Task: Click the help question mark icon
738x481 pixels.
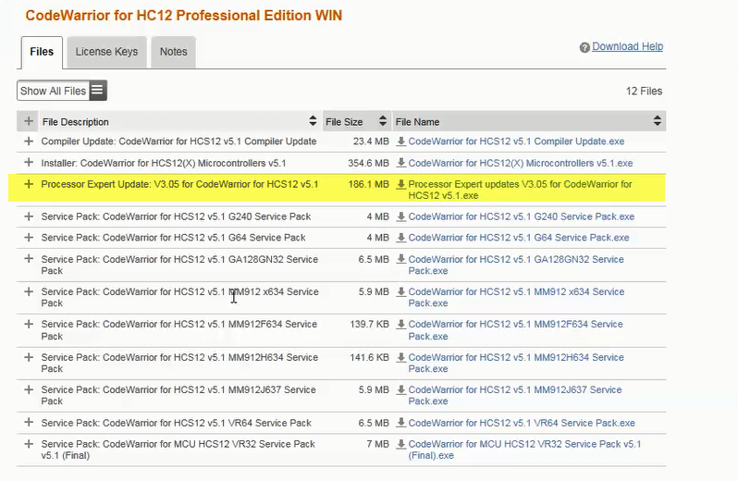Action: (x=584, y=47)
